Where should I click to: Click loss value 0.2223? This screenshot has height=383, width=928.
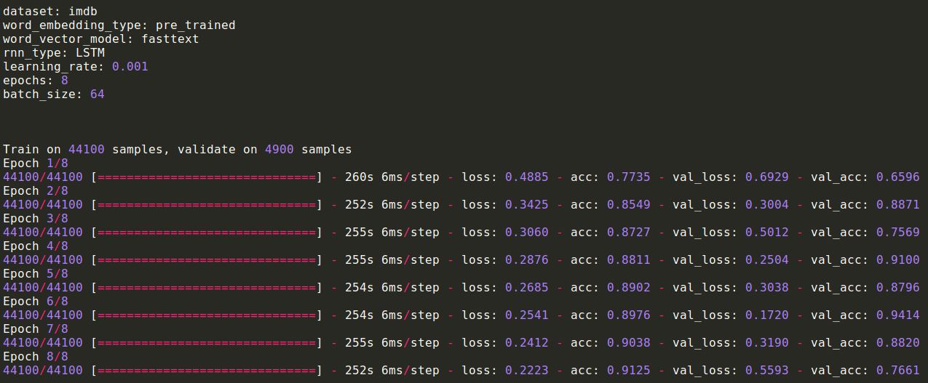click(527, 370)
